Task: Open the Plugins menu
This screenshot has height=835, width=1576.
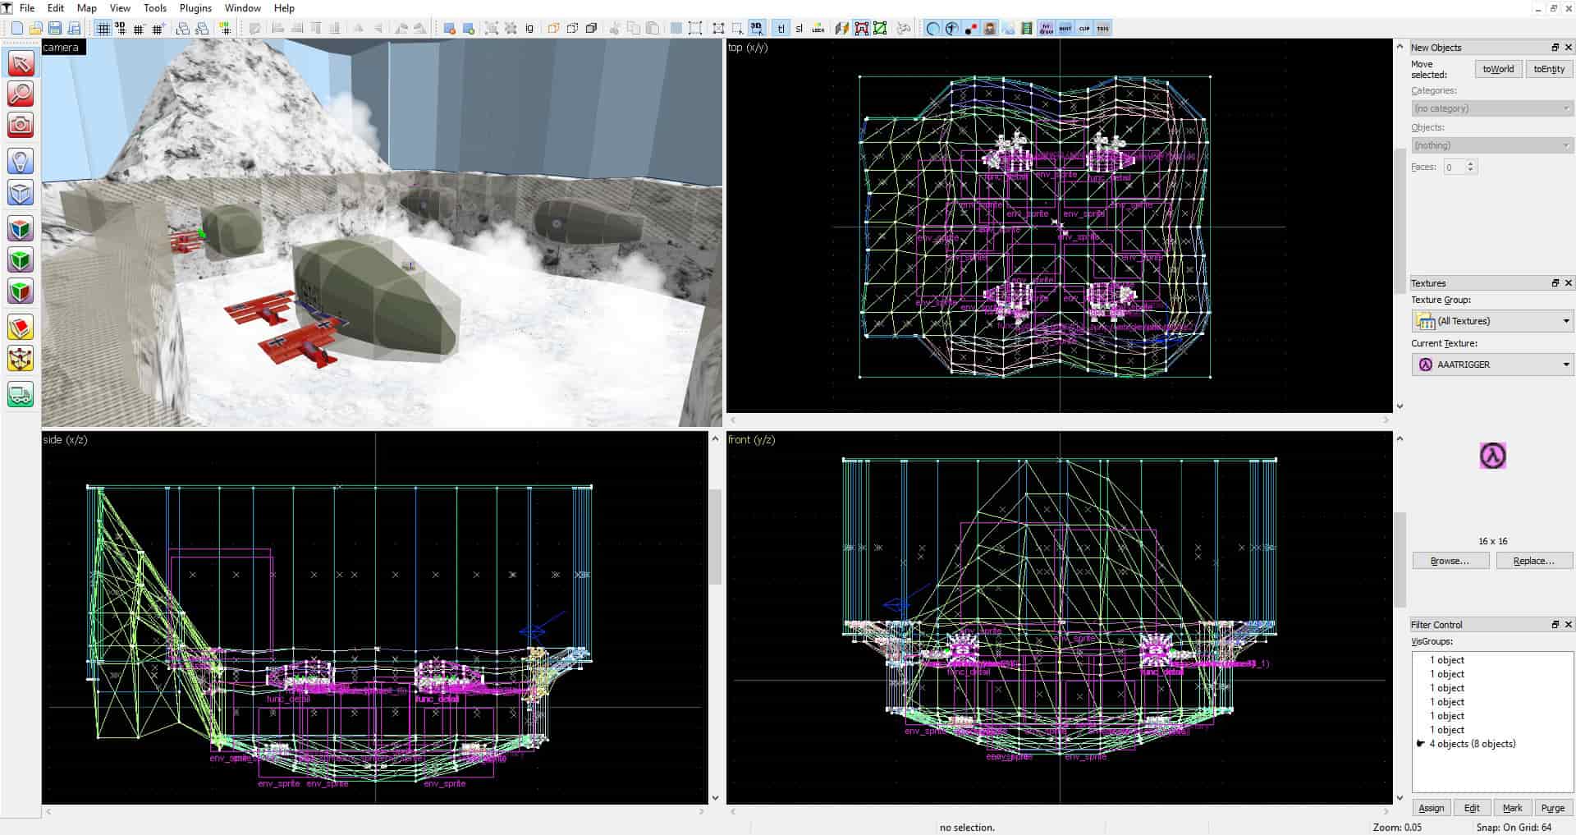Action: tap(195, 8)
